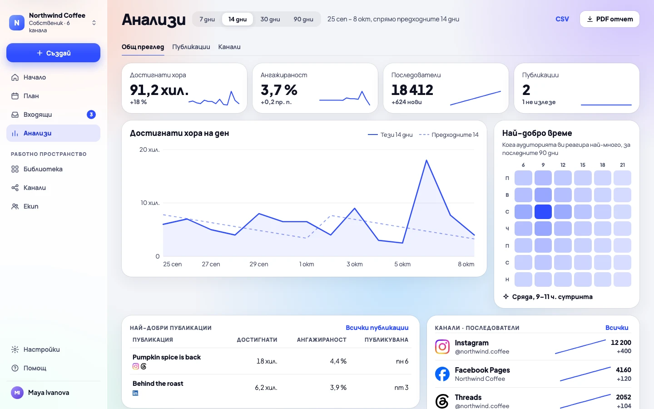Click the LinkedIn icon under Behind the roast
Screen dimensions: 654x409
(135, 393)
